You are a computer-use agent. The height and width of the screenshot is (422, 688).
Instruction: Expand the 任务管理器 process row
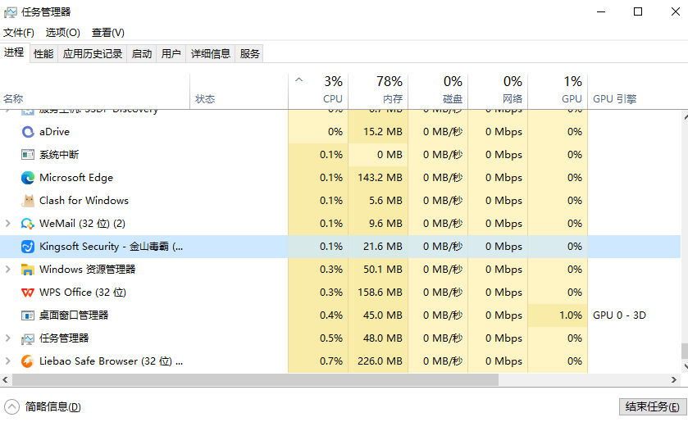click(8, 338)
